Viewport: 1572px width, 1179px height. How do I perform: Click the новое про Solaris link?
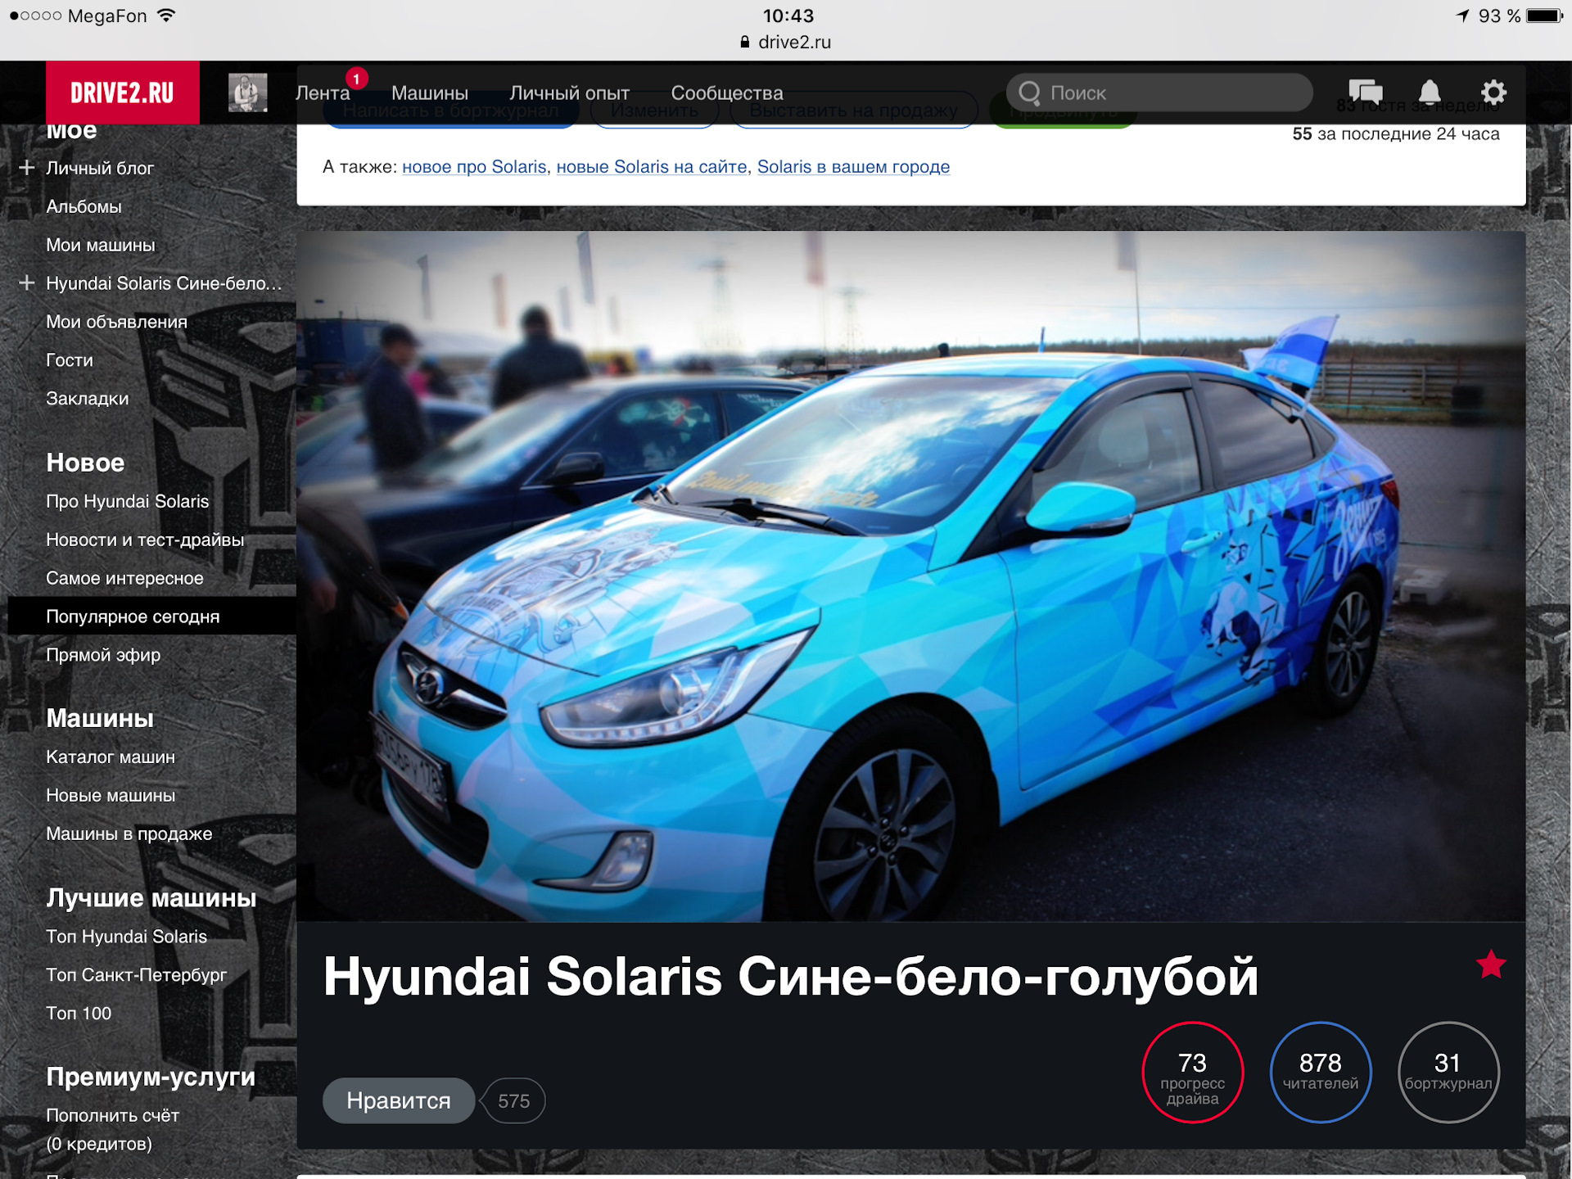click(473, 167)
